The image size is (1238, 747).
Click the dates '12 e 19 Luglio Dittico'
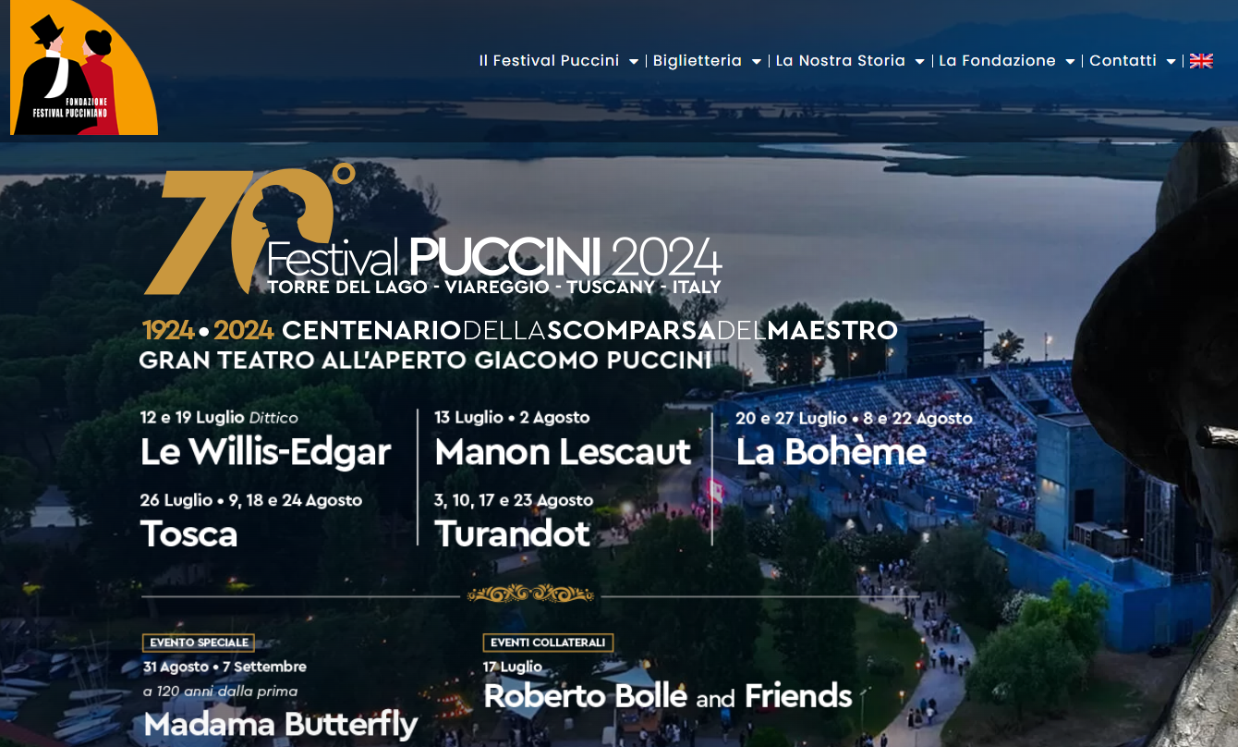[220, 418]
